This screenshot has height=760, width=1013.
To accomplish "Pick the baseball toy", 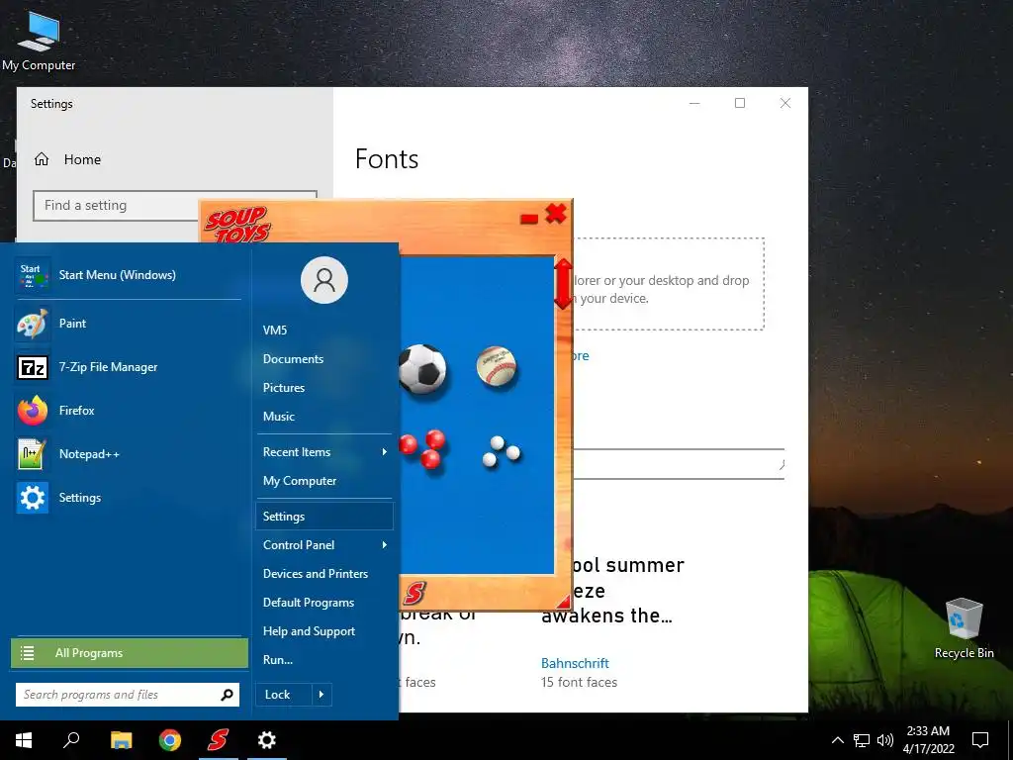I will pos(497,366).
